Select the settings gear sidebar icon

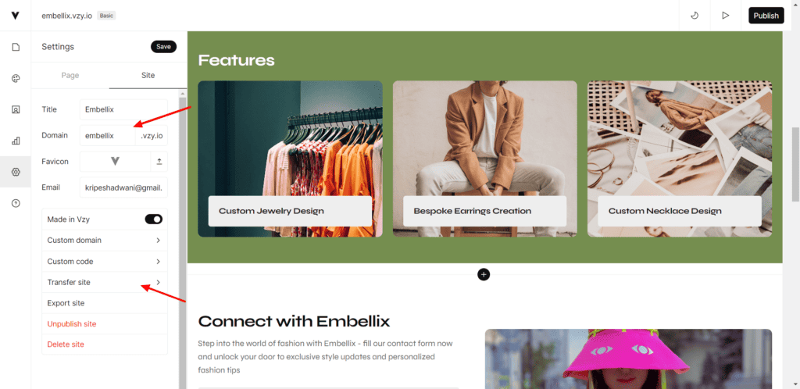16,172
